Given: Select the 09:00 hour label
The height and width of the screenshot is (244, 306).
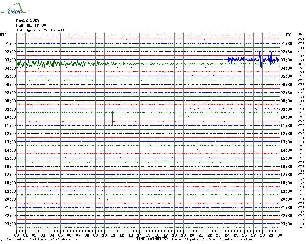Looking at the screenshot, I should (10, 109).
